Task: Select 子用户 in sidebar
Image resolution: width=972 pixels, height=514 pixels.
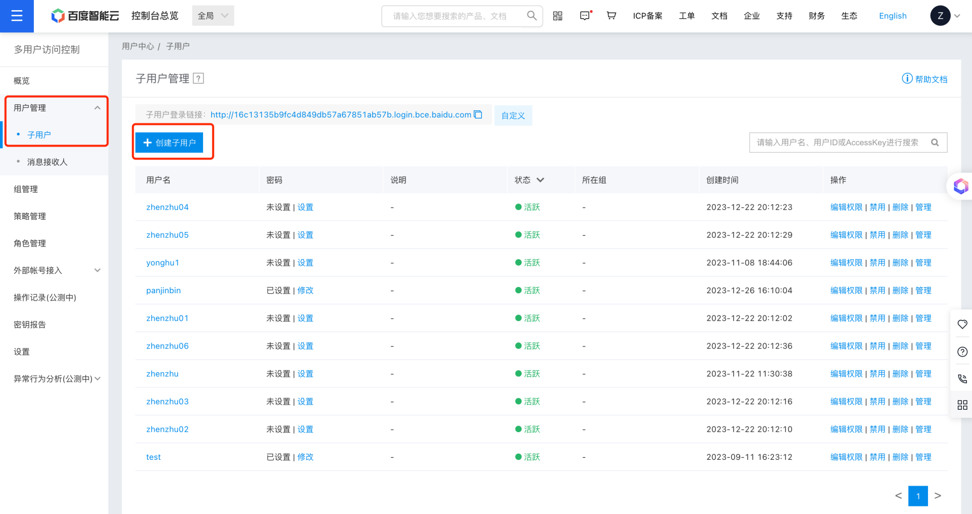Action: click(39, 135)
